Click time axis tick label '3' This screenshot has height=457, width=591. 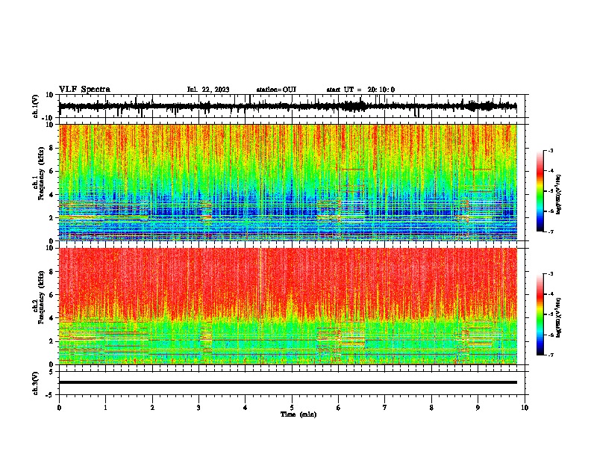(198, 408)
